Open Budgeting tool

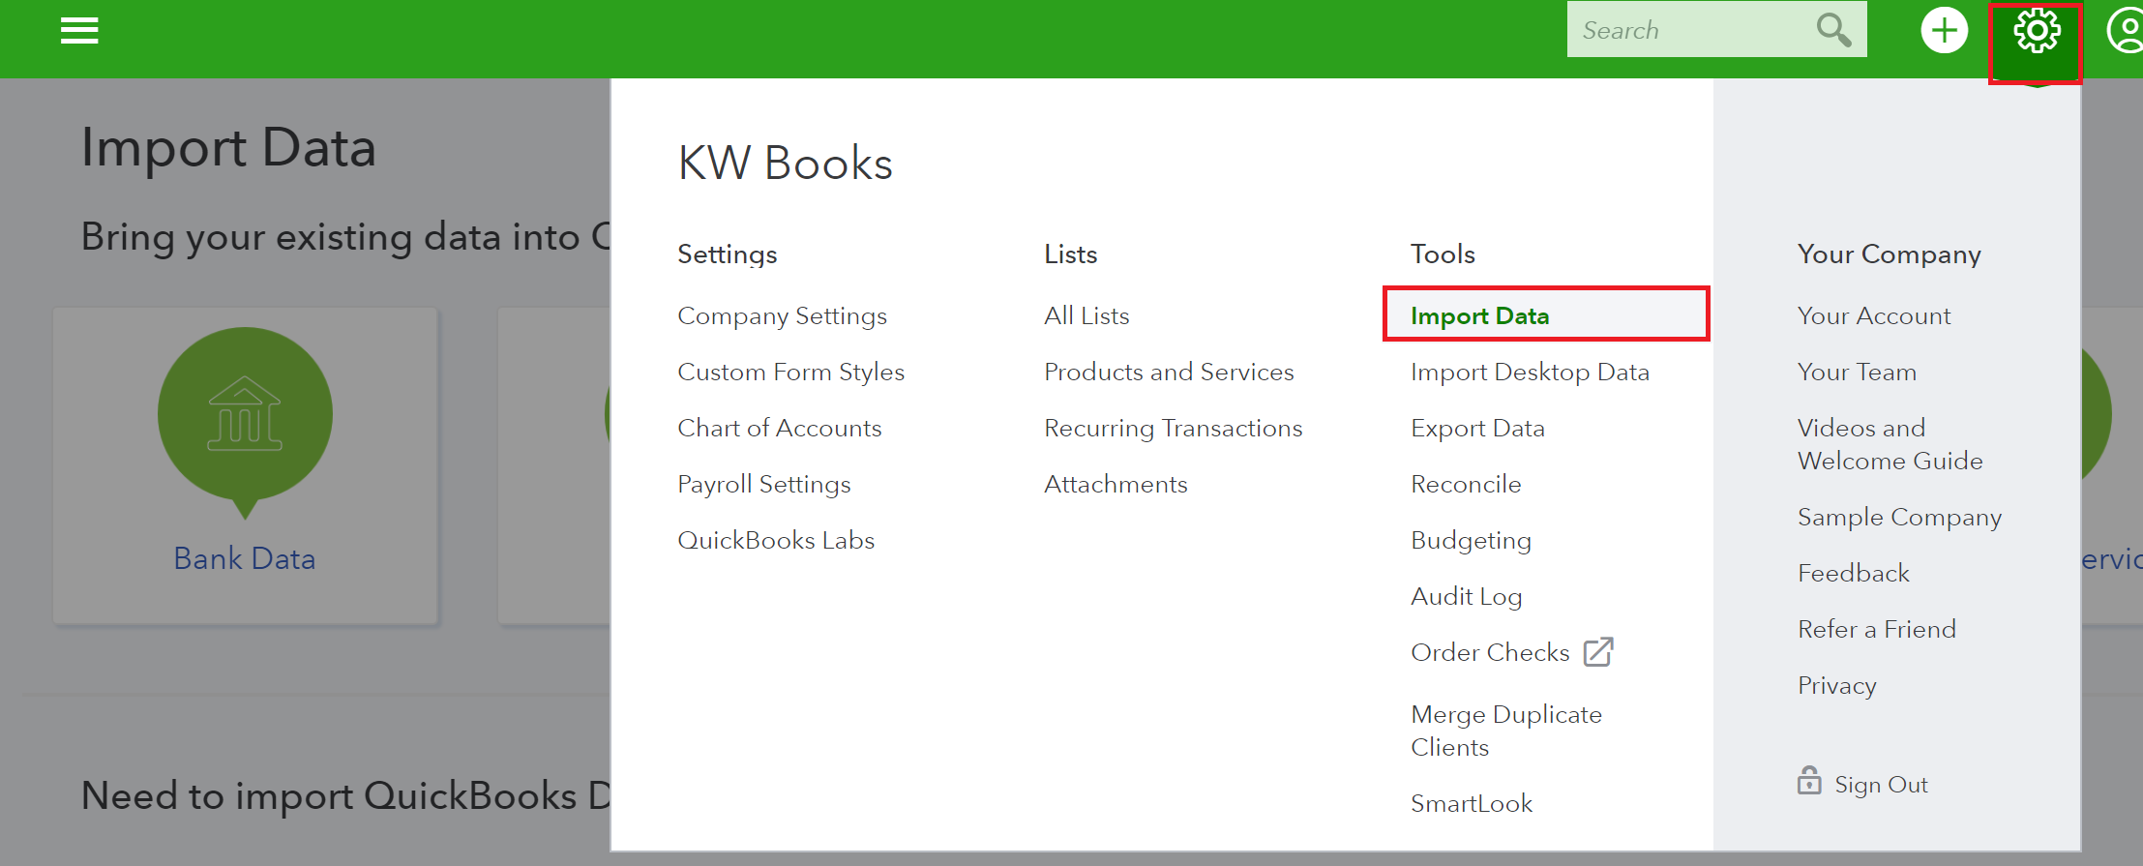point(1471,541)
